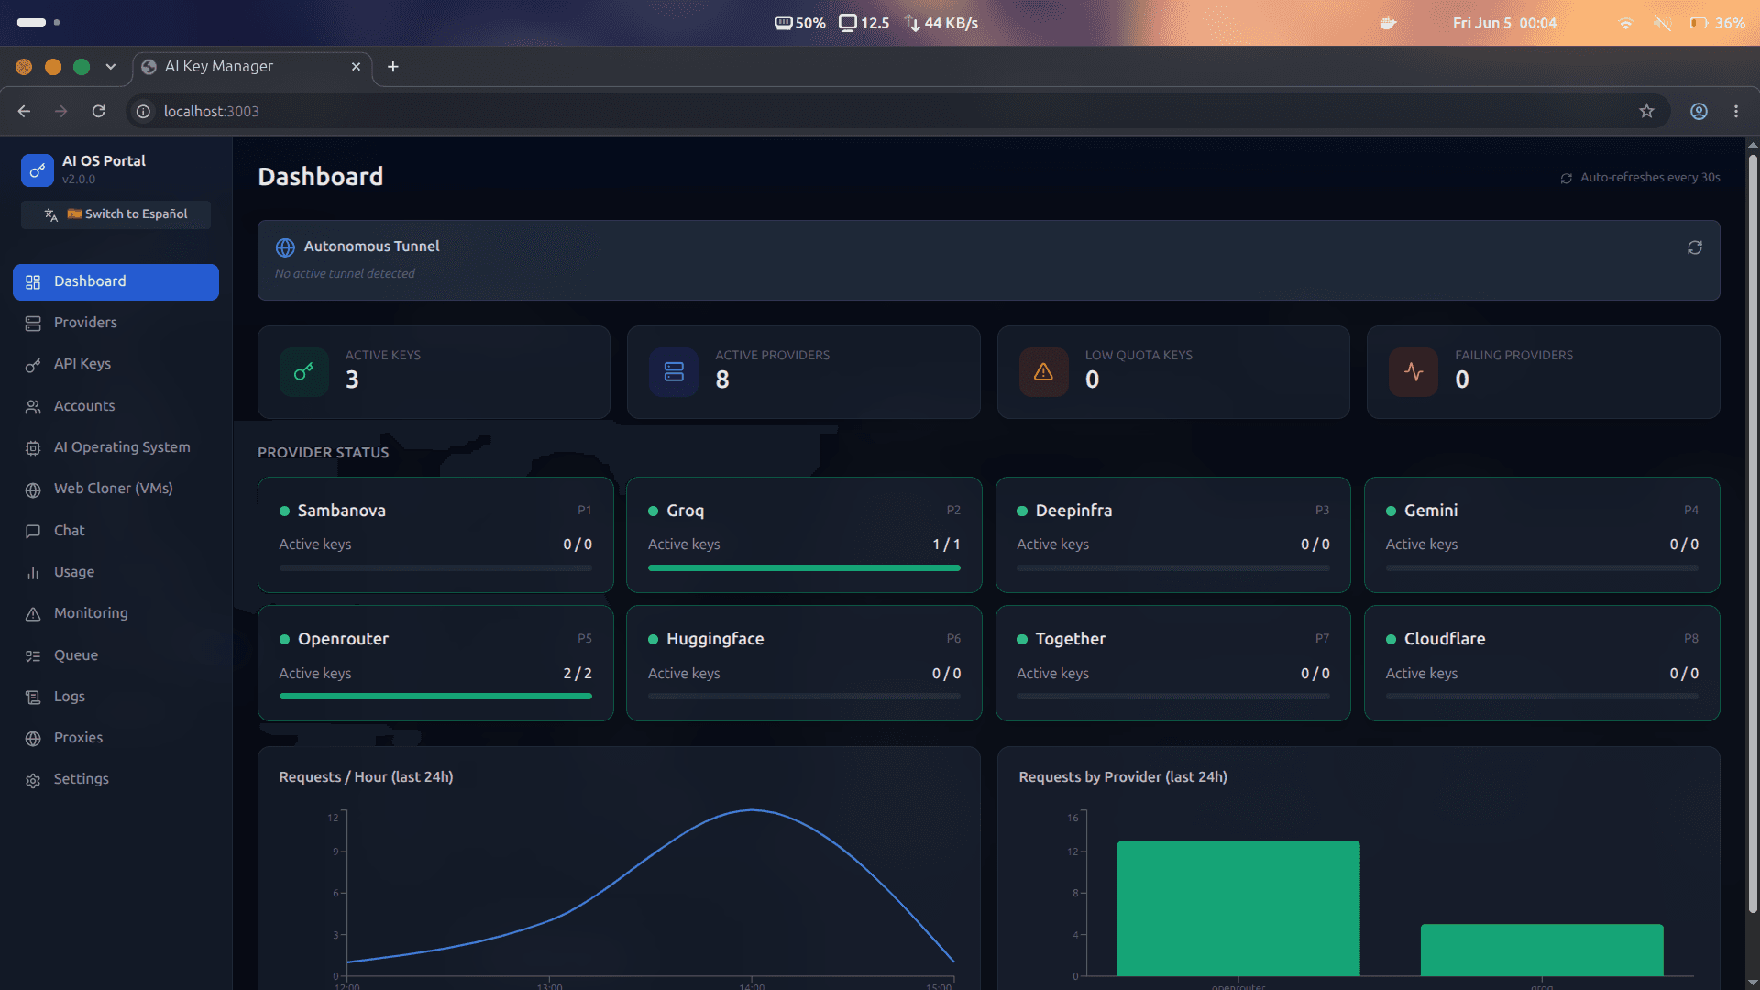
Task: Open a new browser tab
Action: click(x=393, y=67)
